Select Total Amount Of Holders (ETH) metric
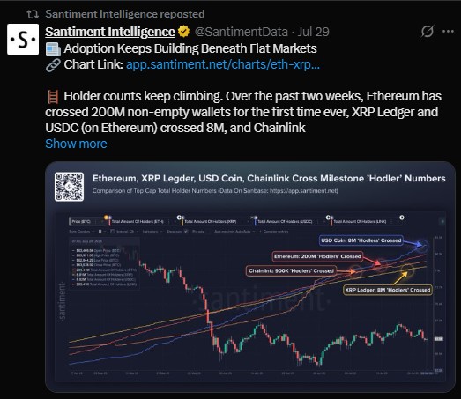Screen dimensions: 461x399 click(x=138, y=222)
